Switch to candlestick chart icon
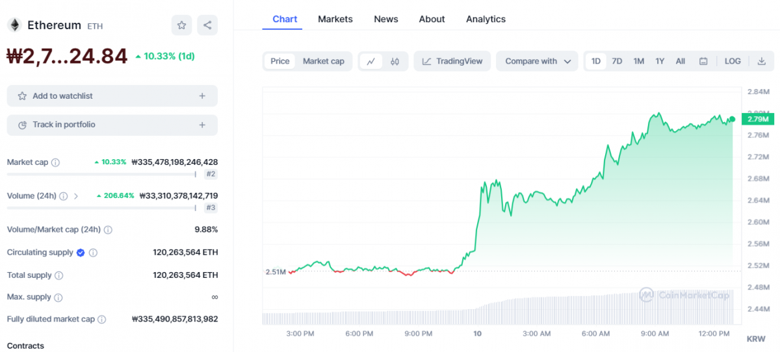 pos(395,61)
